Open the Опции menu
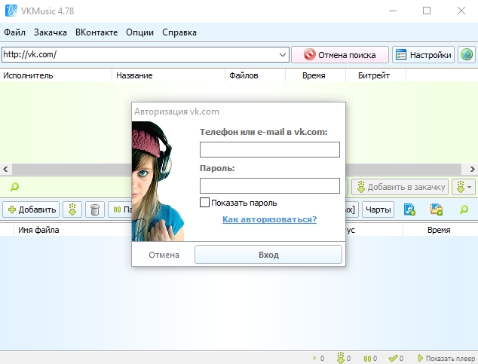The height and width of the screenshot is (364, 478). coord(139,32)
